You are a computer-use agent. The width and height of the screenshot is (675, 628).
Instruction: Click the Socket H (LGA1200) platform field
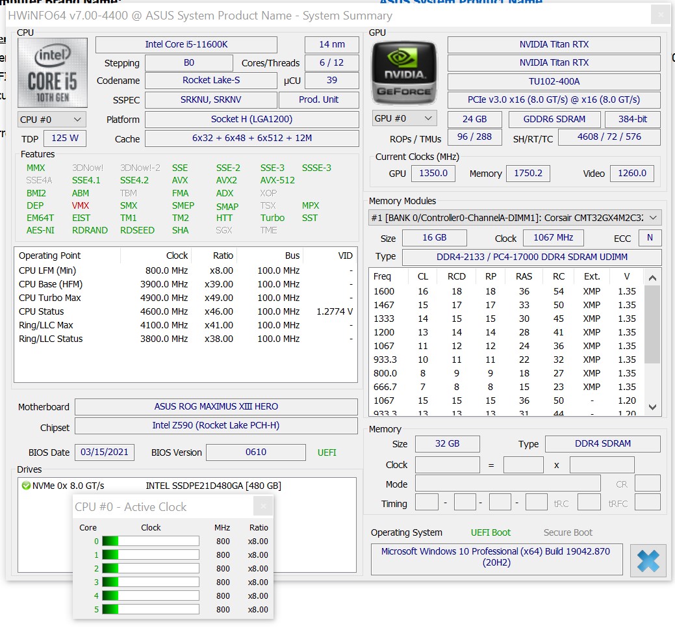click(x=252, y=120)
